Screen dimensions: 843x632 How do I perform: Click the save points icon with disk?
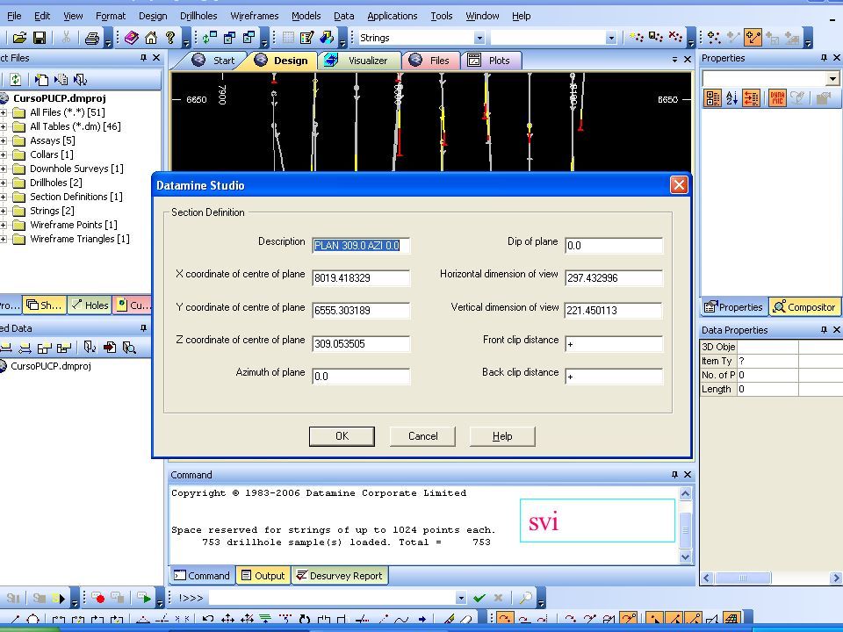[x=656, y=37]
